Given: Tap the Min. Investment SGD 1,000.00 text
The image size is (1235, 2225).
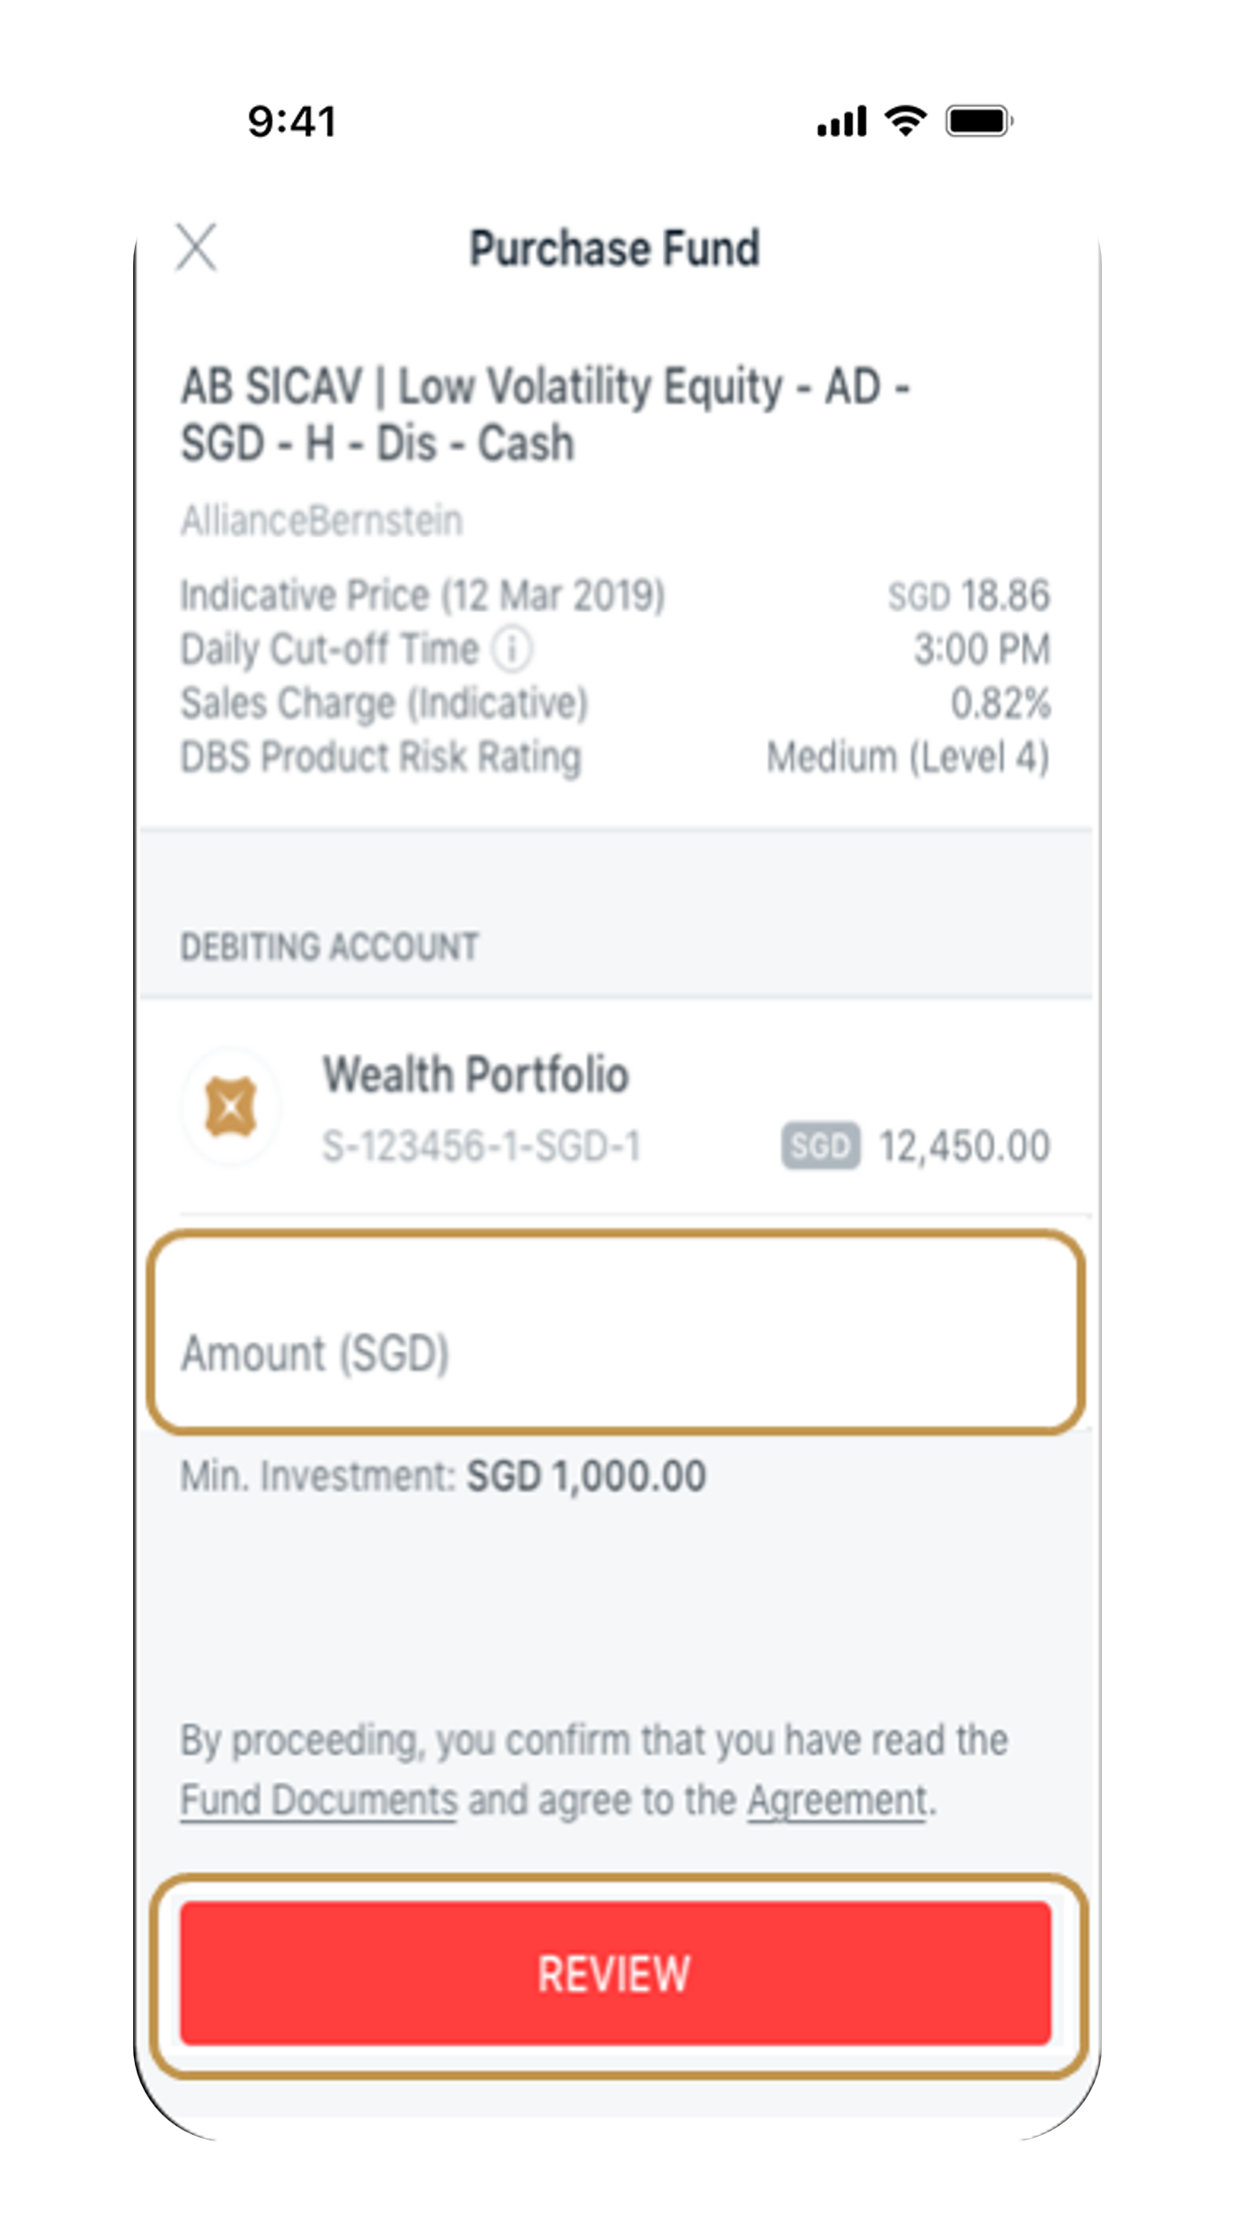Looking at the screenshot, I should (443, 1476).
